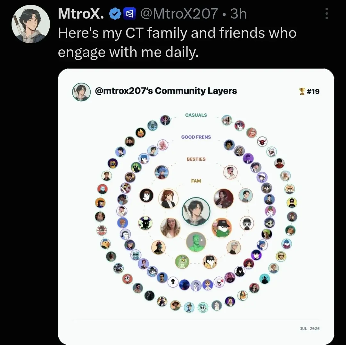Open the @MtroX207 handle link
346x345 pixels.
coord(179,14)
